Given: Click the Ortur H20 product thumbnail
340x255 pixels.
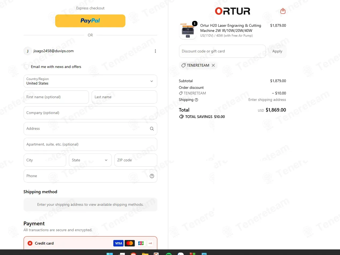Looking at the screenshot, I should (188, 31).
